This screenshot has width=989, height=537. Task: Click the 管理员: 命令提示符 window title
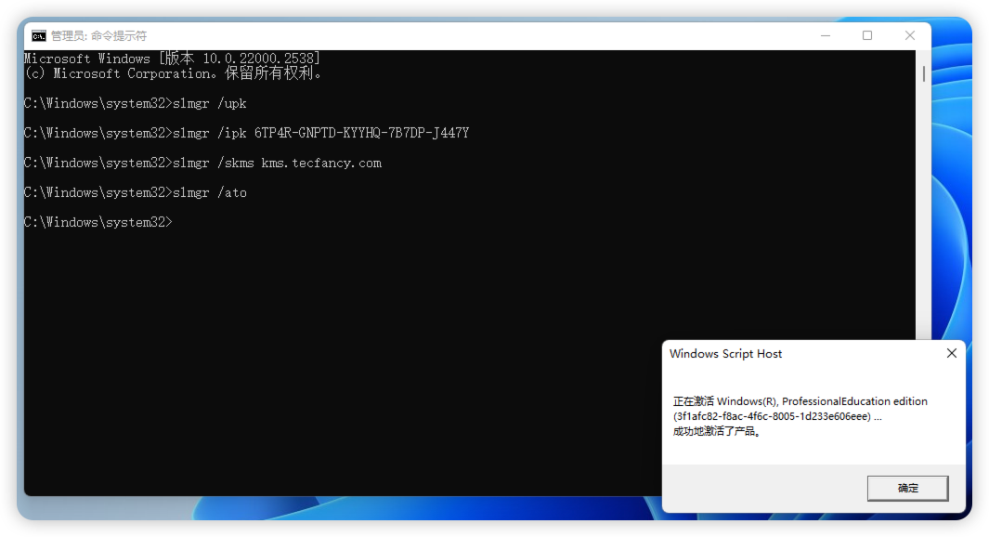point(98,36)
